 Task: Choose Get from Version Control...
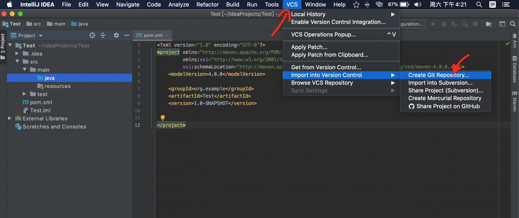(341, 67)
